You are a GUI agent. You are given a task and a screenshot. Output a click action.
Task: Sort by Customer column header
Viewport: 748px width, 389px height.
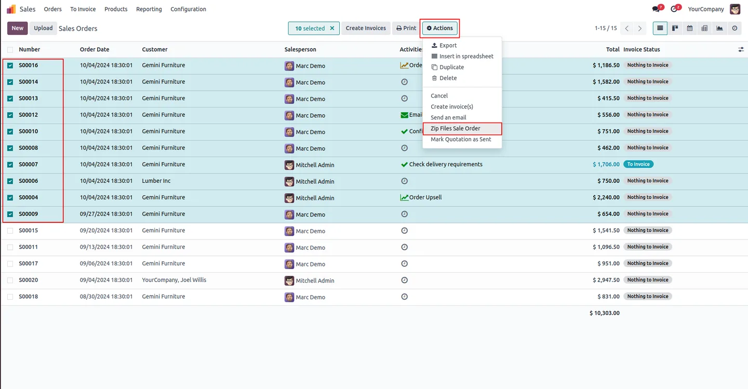coord(155,49)
